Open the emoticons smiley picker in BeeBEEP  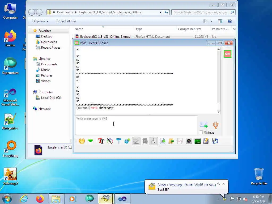click(x=82, y=141)
